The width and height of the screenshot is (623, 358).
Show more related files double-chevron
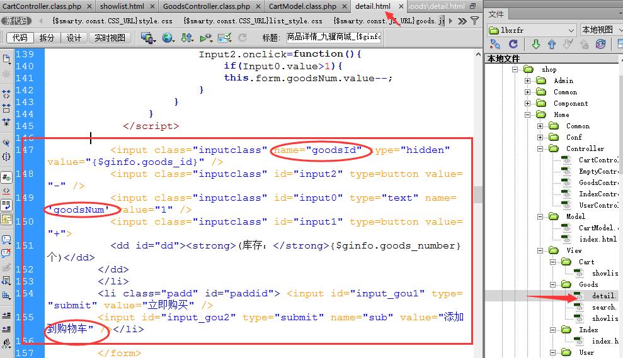coord(462,21)
